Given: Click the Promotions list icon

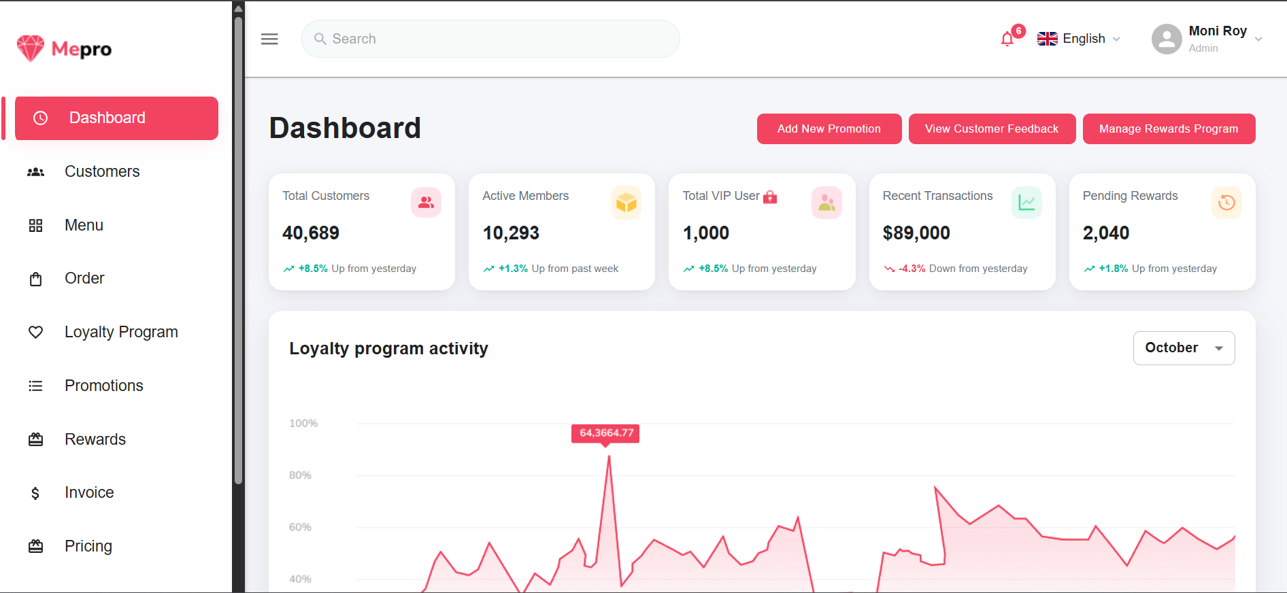Looking at the screenshot, I should (x=36, y=386).
